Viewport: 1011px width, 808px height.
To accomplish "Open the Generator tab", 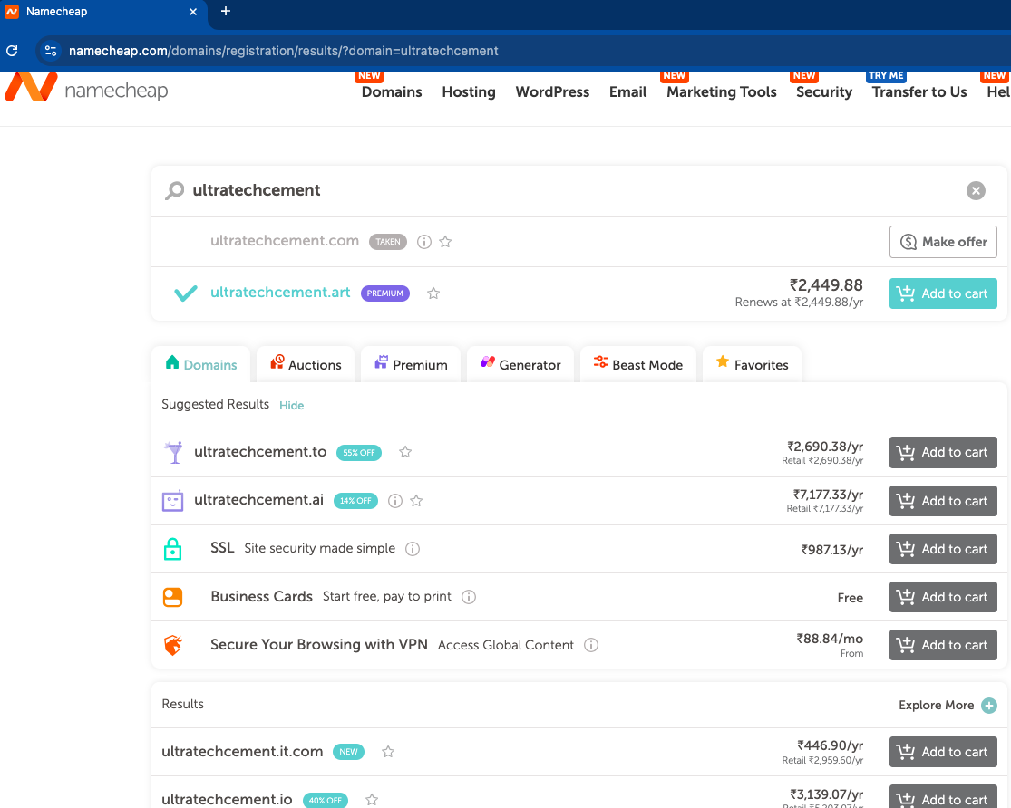I will coord(520,364).
